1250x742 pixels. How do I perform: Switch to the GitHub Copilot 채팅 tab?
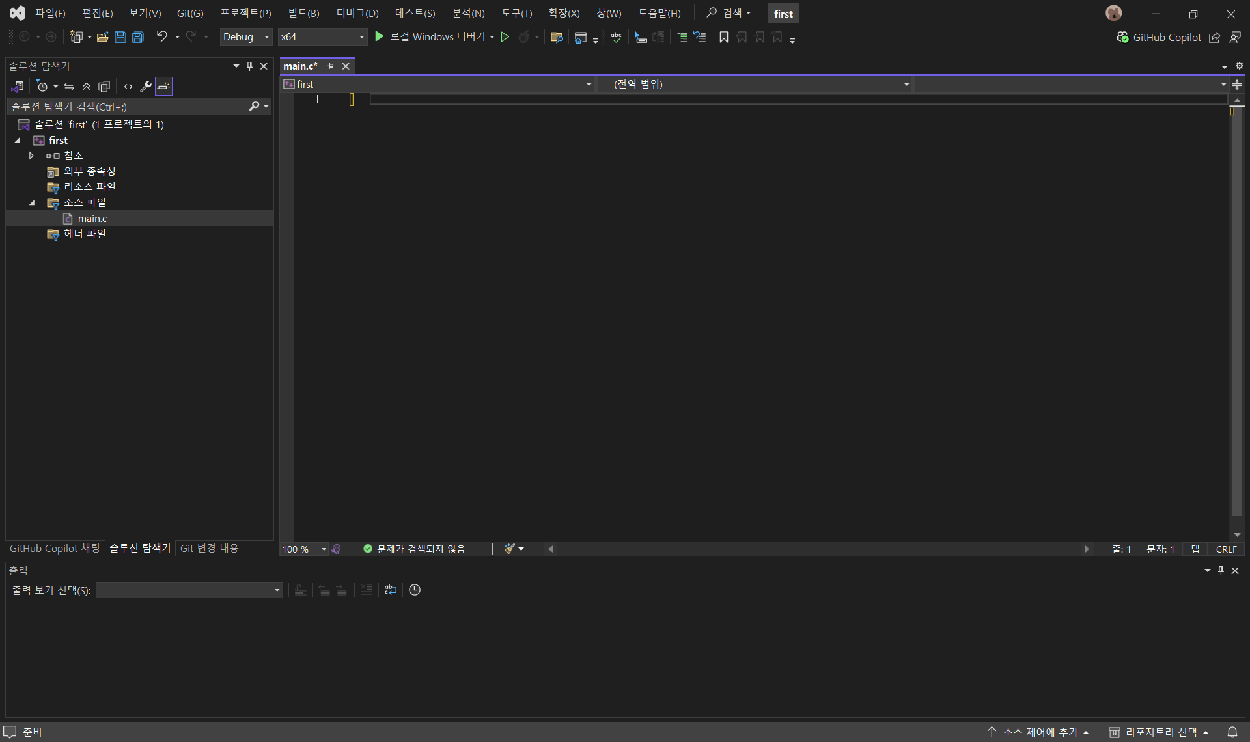pos(55,548)
